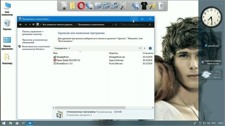Sort the list by the Name column
The image size is (225, 126).
point(80,53)
